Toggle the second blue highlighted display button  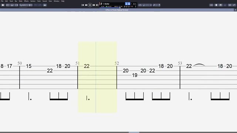click(129, 4)
